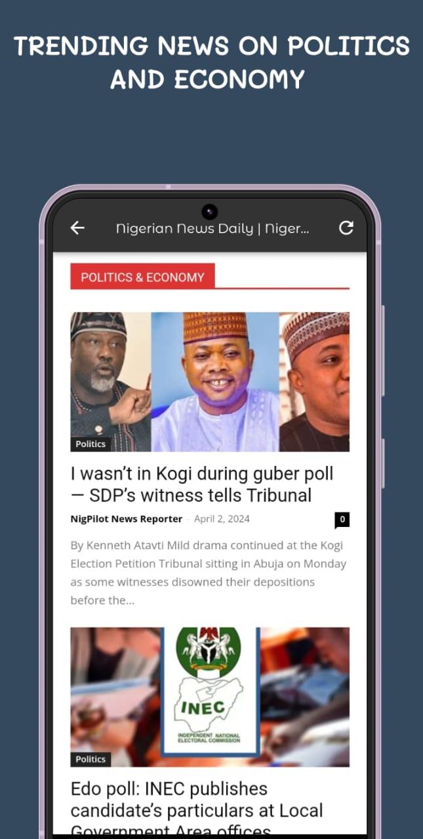Click the Politics tag on INEC image
Screen dimensions: 423x839
[x=91, y=759]
